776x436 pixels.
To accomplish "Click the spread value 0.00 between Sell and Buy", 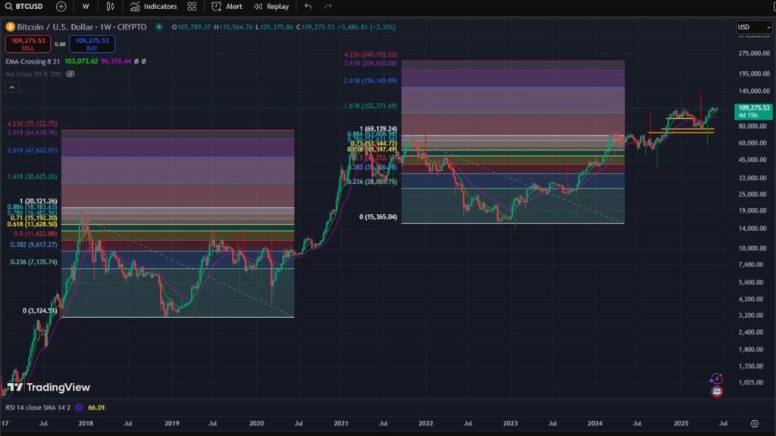I will point(60,45).
